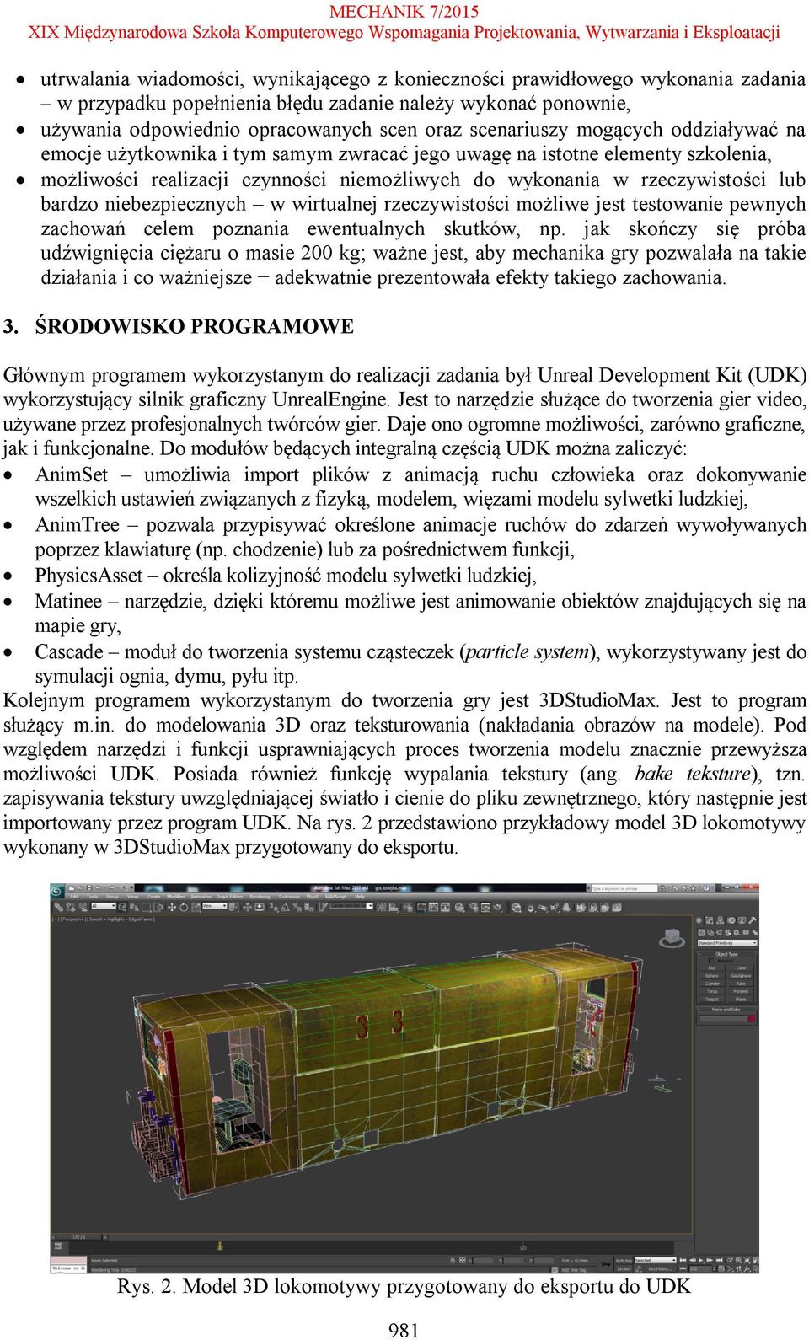Toggle the Selection Lock icon

tap(453, 1260)
